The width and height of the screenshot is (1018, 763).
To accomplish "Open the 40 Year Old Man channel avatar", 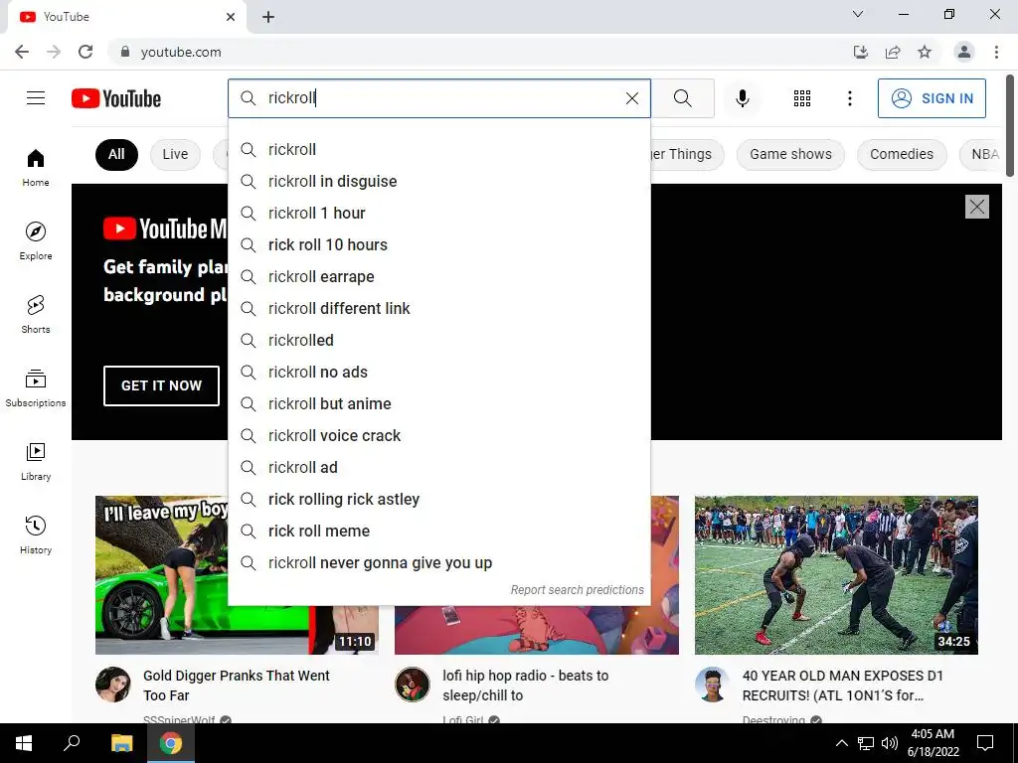I will pyautogui.click(x=712, y=685).
